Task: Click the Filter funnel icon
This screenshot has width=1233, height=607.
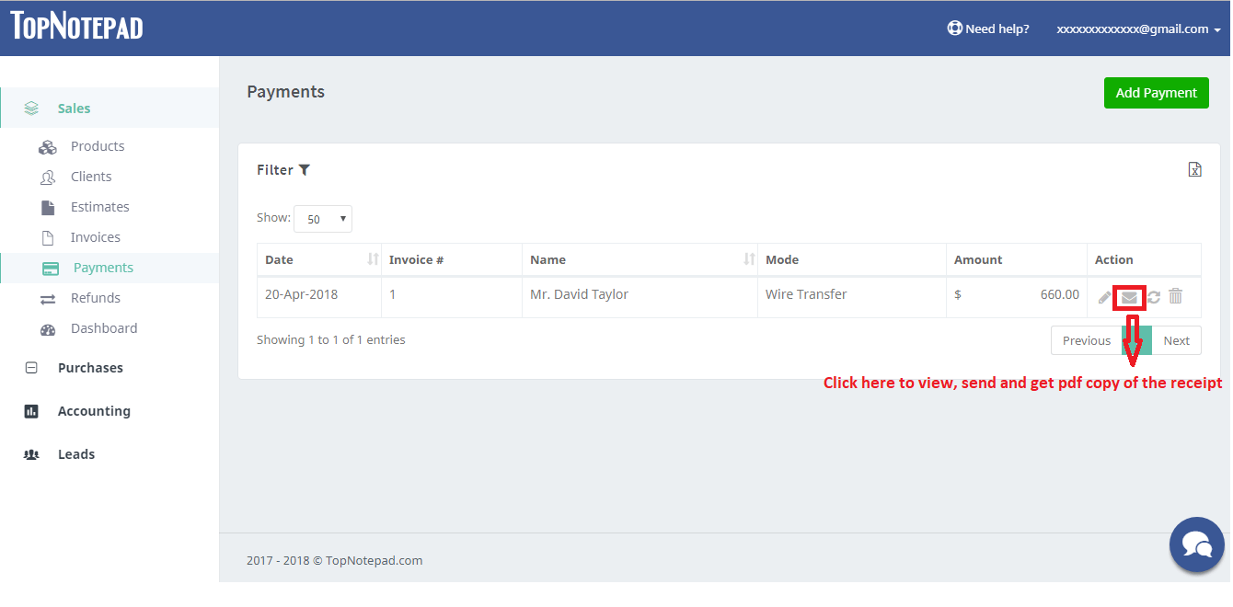Action: pos(305,170)
